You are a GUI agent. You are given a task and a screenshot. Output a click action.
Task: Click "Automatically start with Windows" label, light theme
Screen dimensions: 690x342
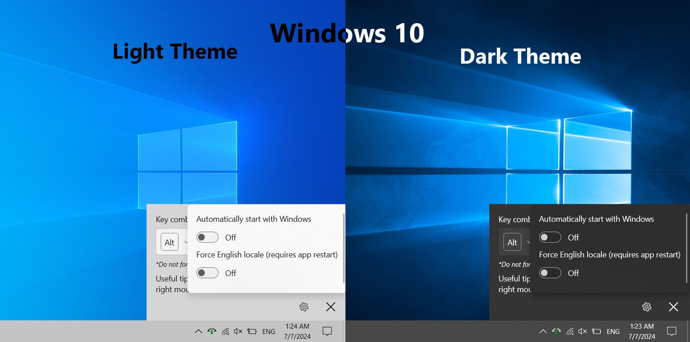[x=254, y=219]
